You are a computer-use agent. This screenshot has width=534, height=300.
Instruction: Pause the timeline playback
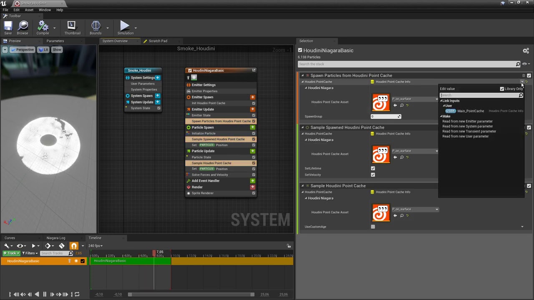45,294
